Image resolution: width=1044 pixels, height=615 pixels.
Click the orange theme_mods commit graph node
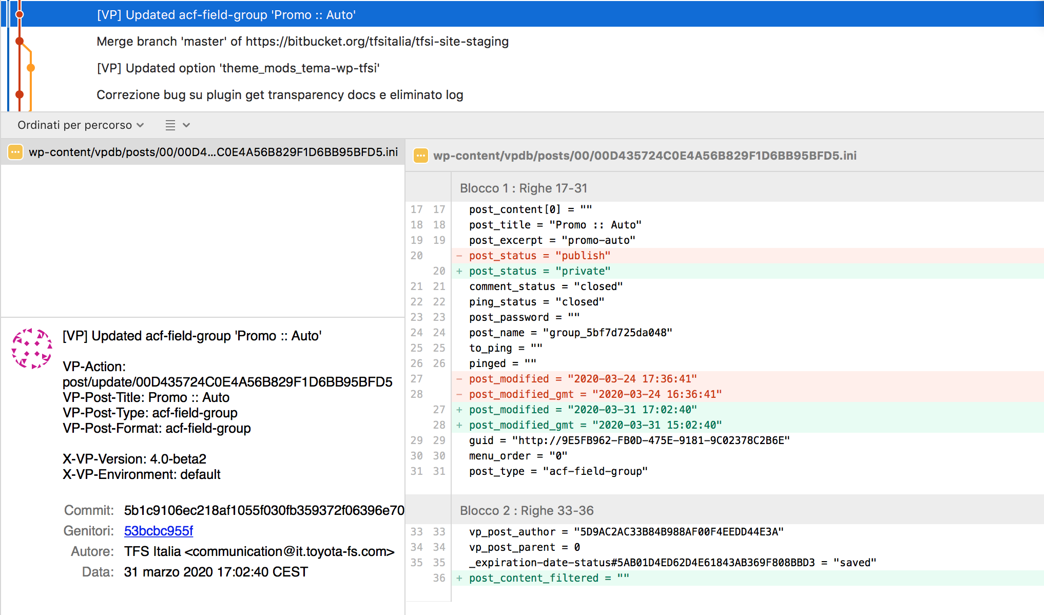[x=31, y=68]
